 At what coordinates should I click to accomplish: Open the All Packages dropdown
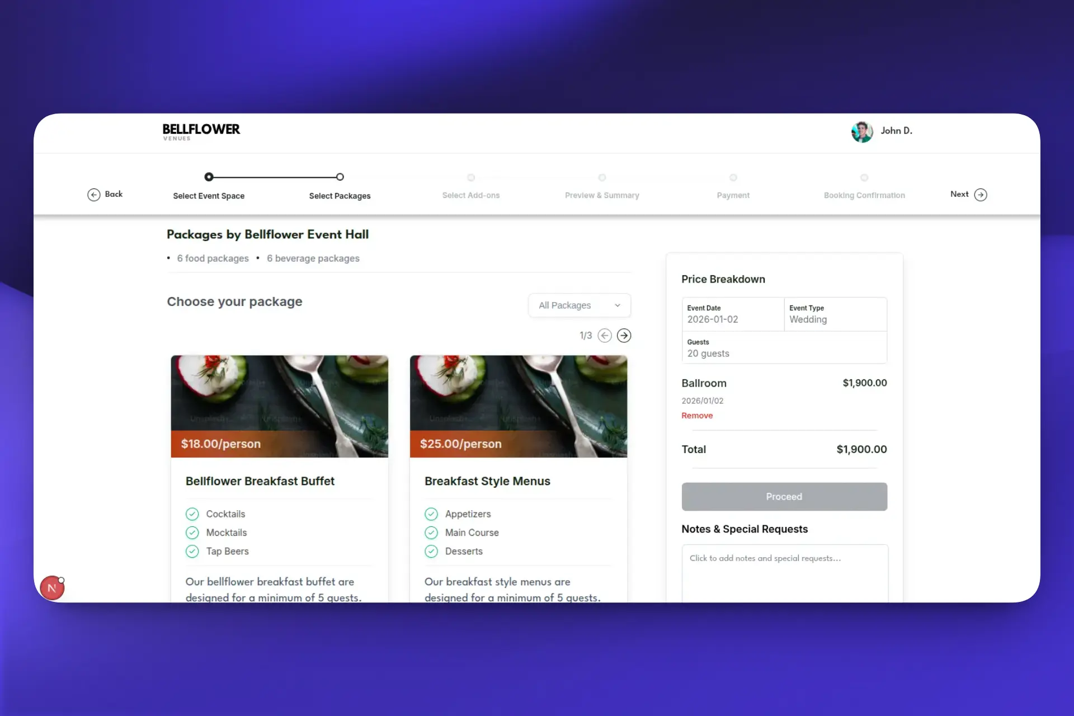[x=579, y=305]
